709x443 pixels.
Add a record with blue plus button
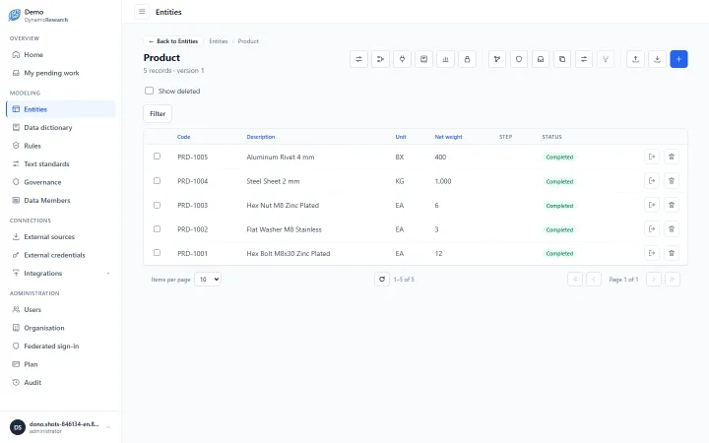[x=678, y=59]
